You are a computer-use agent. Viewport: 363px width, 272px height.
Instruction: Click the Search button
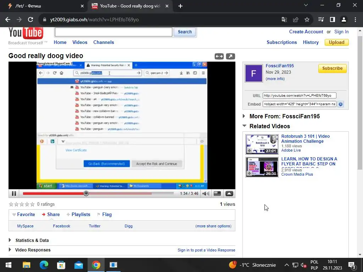click(185, 32)
